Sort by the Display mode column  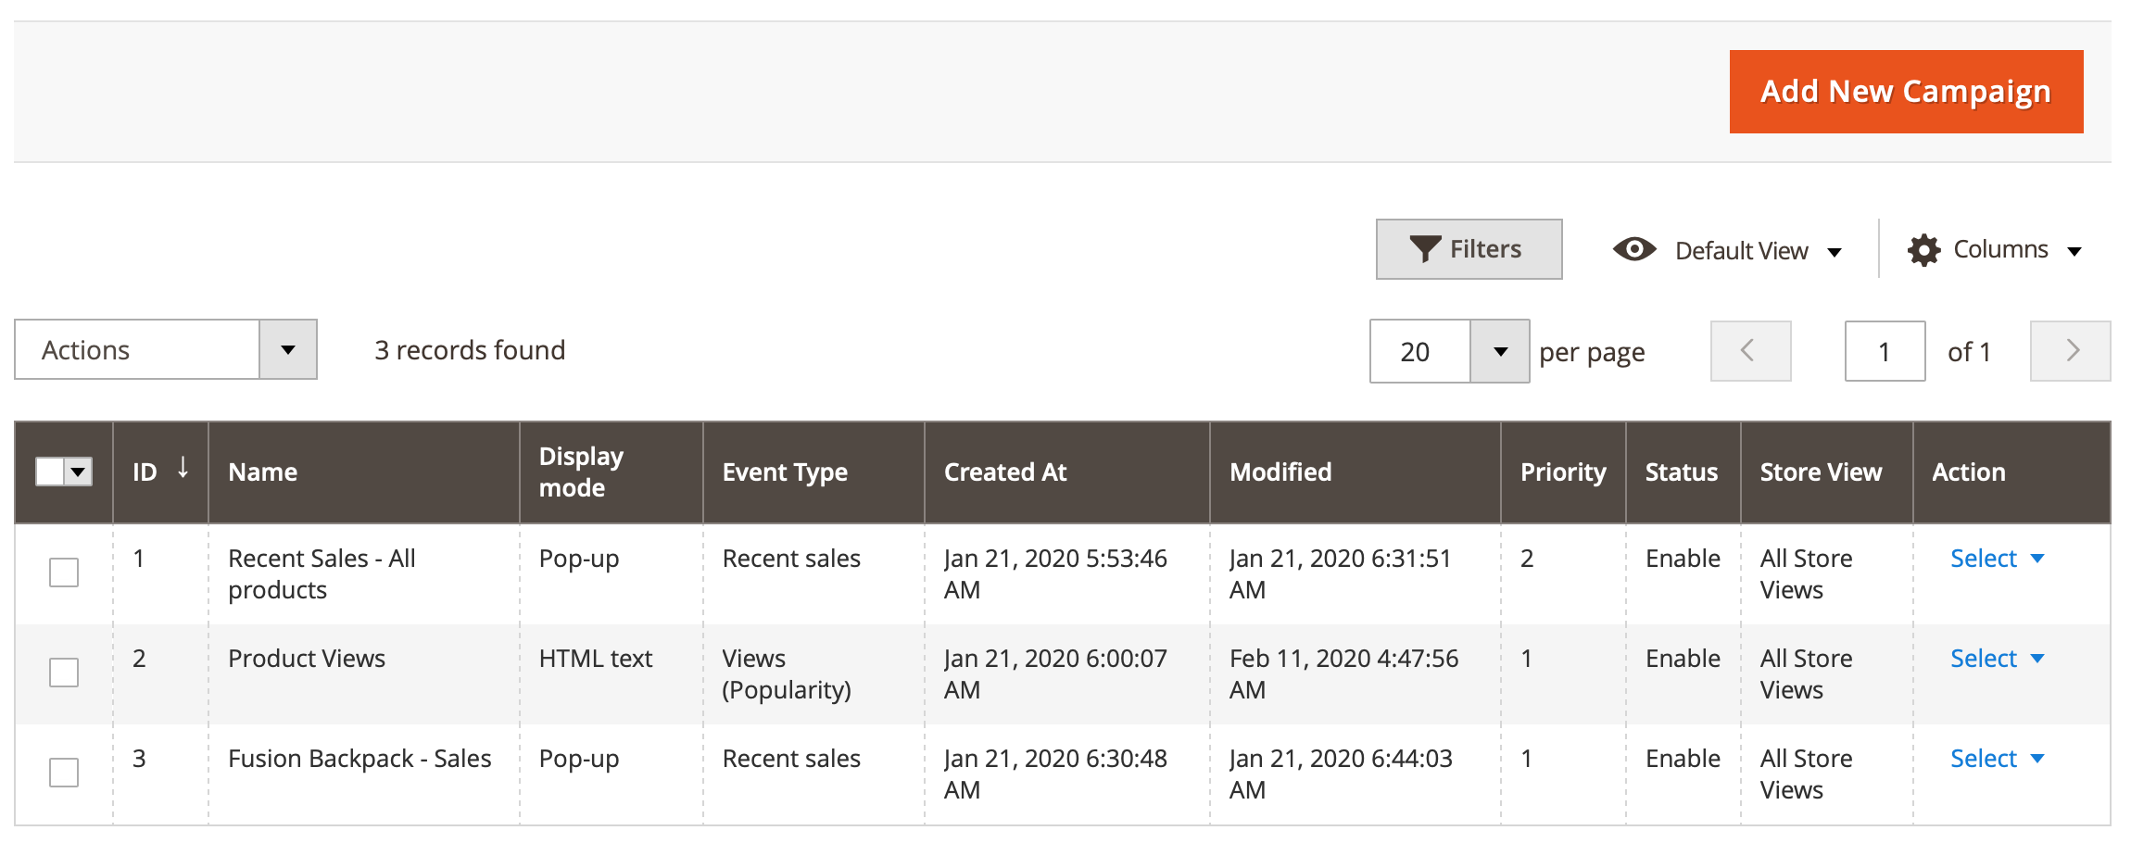click(x=612, y=472)
